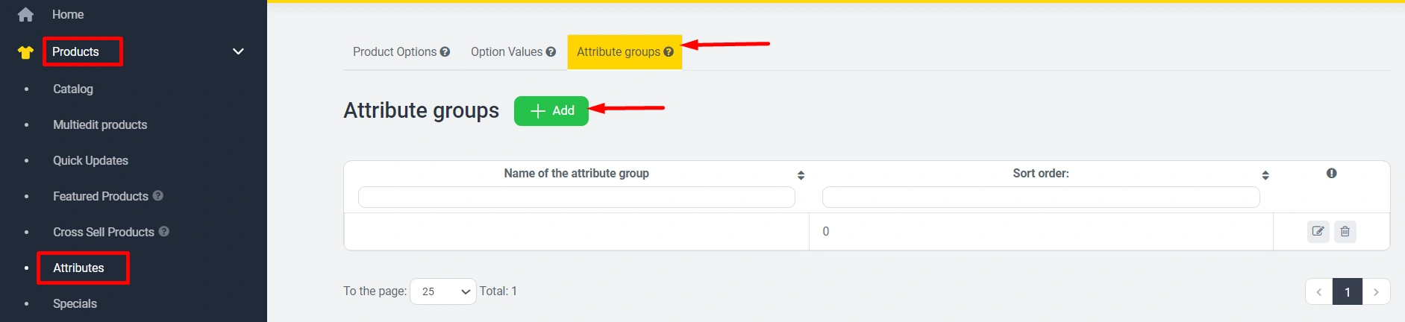The height and width of the screenshot is (322, 1405).
Task: Open the Catalog sidebar link
Action: point(73,89)
